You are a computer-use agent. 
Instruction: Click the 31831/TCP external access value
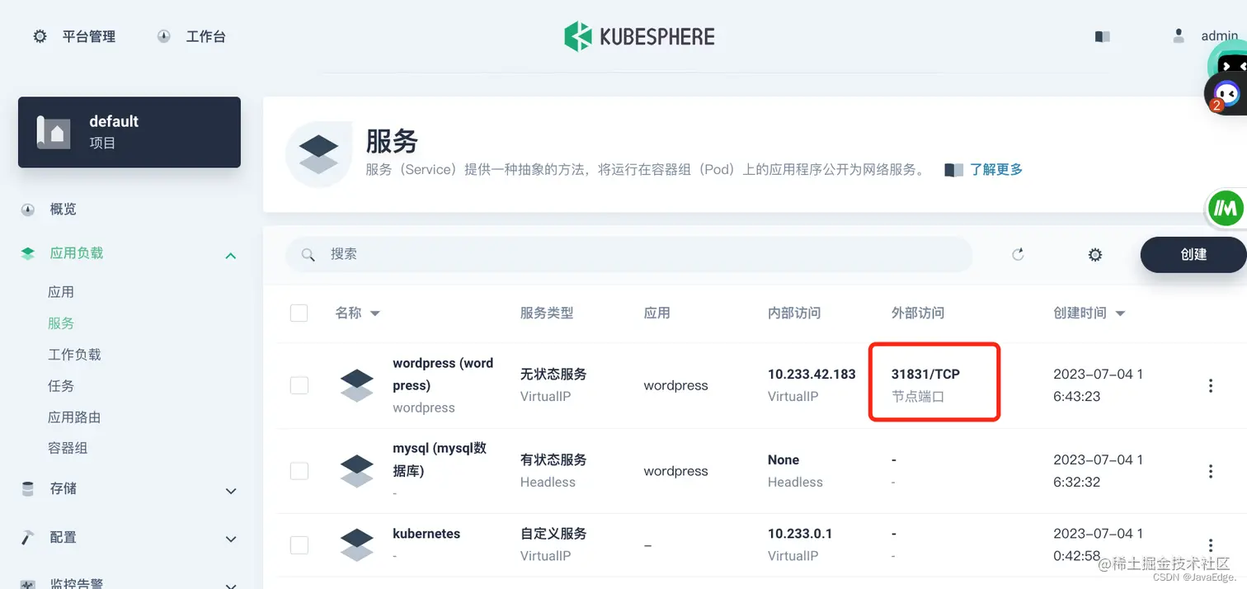pyautogui.click(x=925, y=374)
